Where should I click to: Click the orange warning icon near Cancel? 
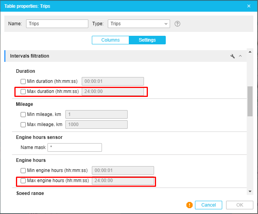tap(190, 205)
